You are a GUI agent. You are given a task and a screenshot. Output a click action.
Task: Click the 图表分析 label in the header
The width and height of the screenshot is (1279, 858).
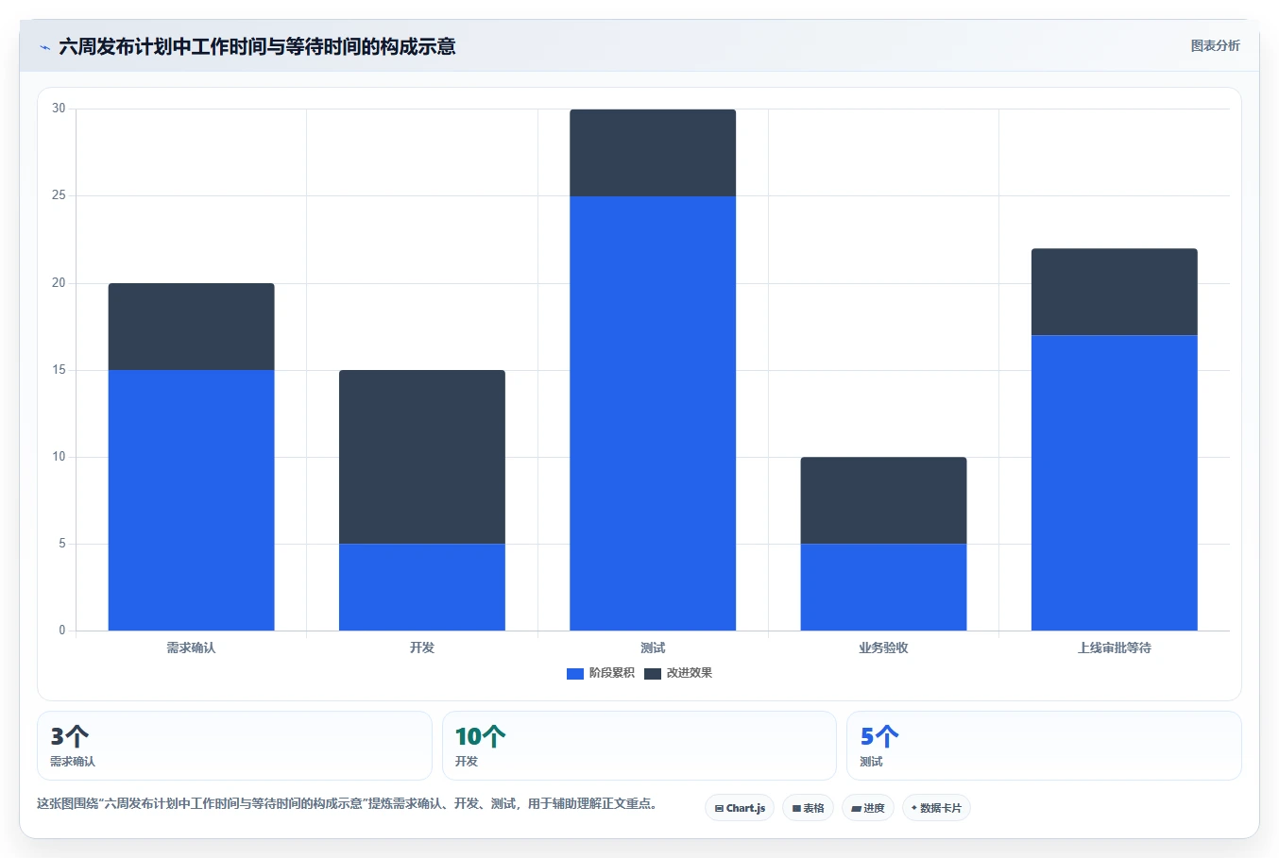click(1215, 45)
